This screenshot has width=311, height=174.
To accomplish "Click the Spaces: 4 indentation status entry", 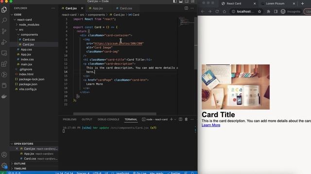I will coord(83,173).
